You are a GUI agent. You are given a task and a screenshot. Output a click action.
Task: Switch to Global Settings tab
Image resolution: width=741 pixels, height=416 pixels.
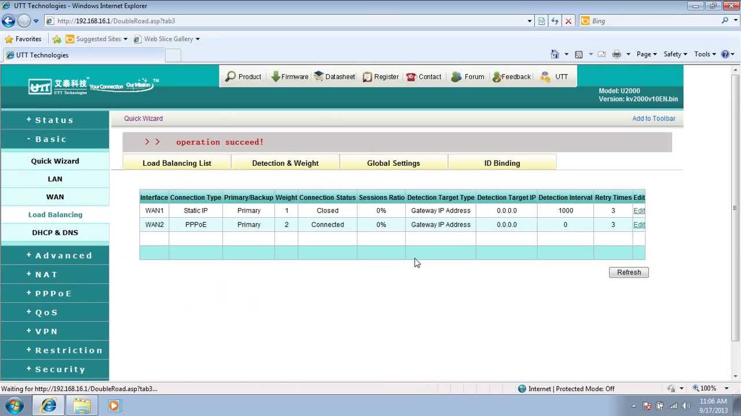click(393, 163)
